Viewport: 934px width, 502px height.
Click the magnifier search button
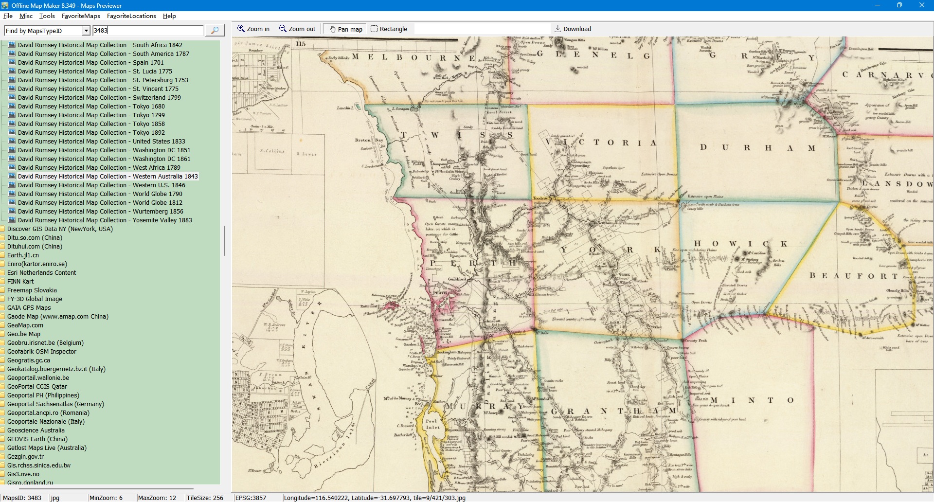tap(215, 31)
